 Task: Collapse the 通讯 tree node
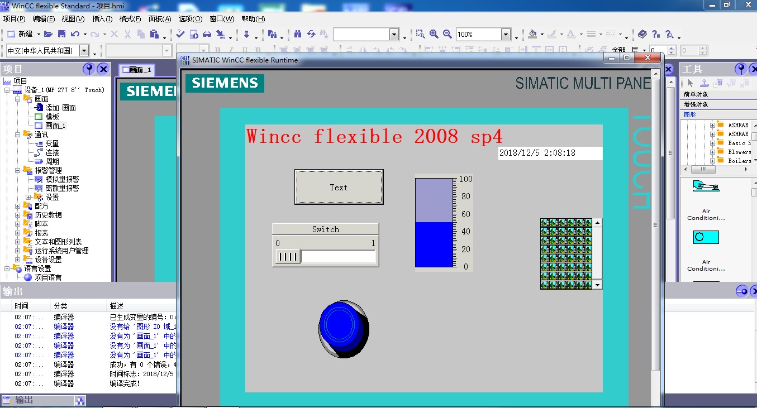point(18,135)
